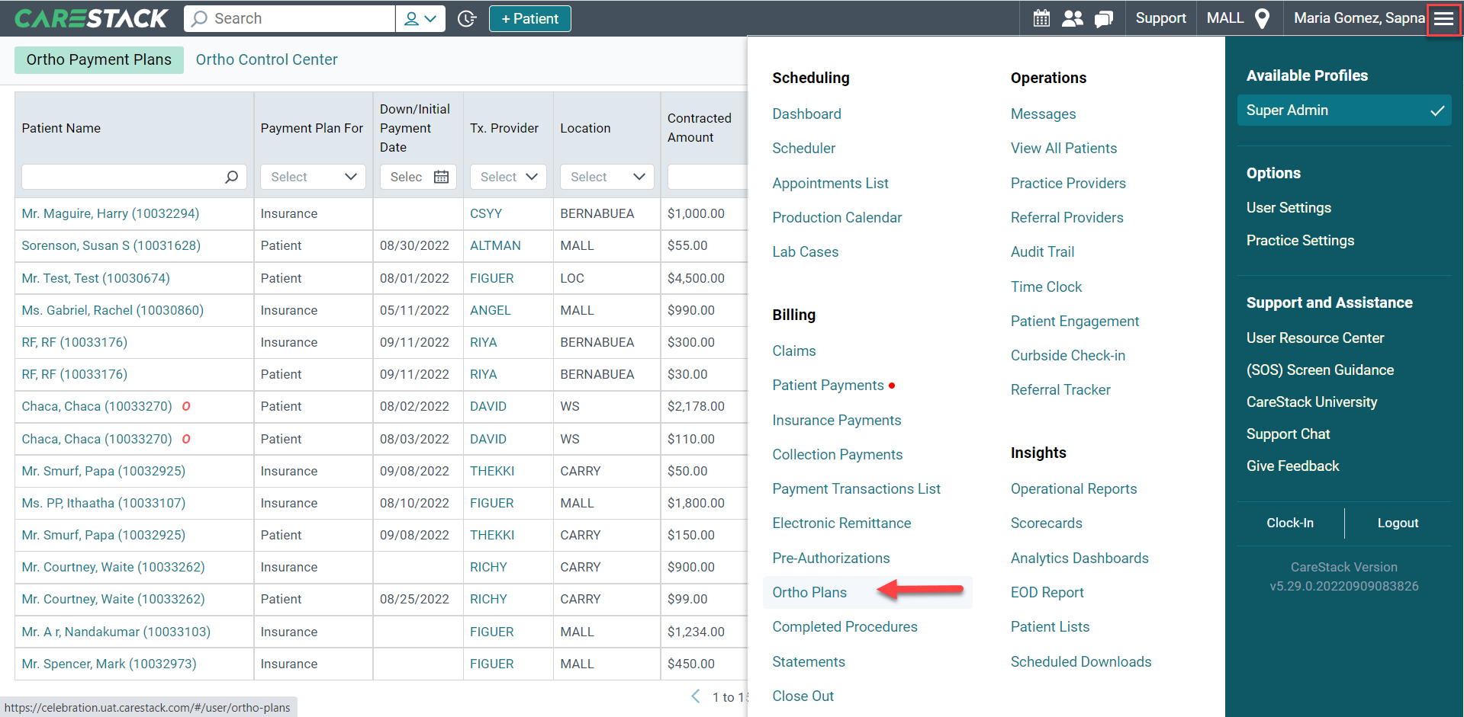Viewport: 1464px width, 717px height.
Task: Open the Maria Gomez, Sapna user menu
Action: click(1359, 18)
